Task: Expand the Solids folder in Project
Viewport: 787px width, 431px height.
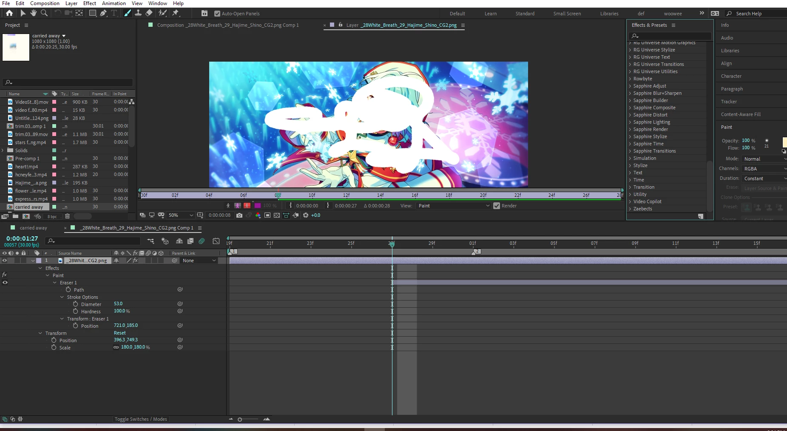Action: point(3,150)
